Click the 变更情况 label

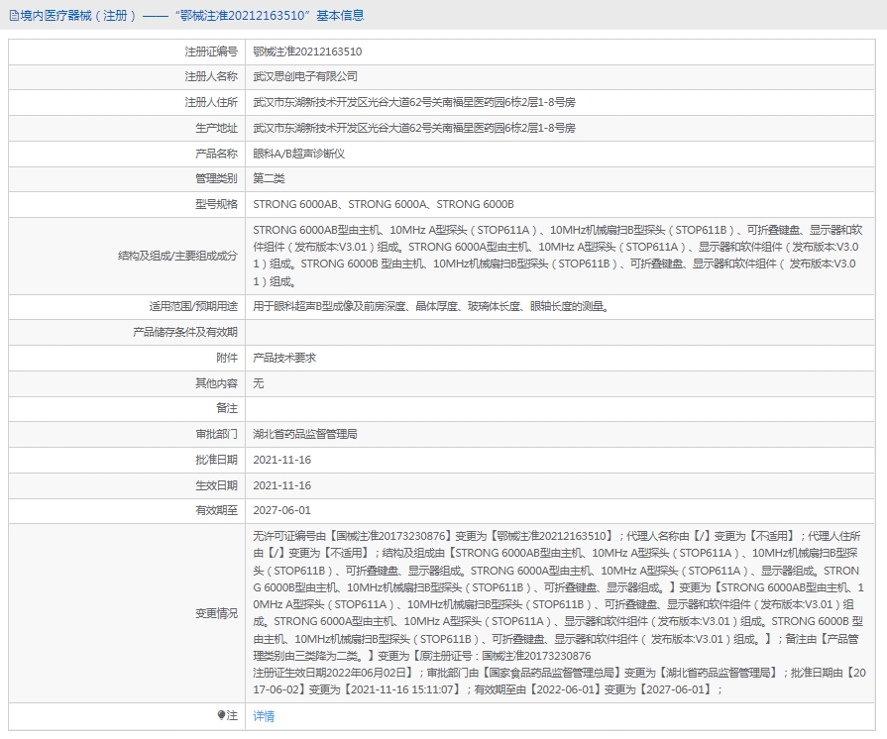pos(216,613)
